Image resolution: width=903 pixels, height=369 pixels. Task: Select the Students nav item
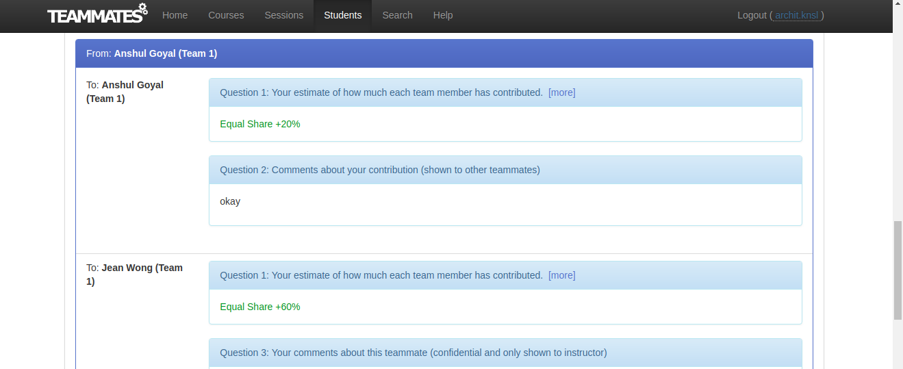tap(343, 15)
